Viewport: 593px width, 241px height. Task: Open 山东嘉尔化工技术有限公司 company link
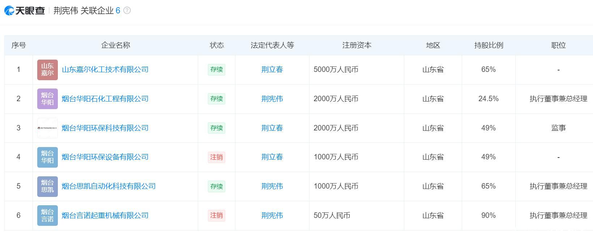(105, 70)
